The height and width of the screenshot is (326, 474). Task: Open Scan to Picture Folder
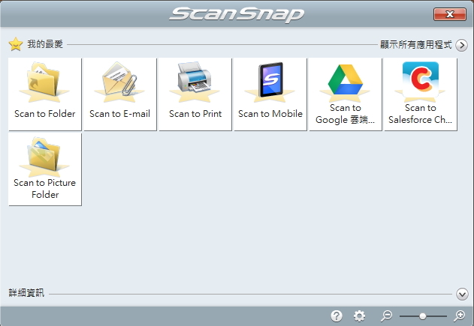coord(45,169)
